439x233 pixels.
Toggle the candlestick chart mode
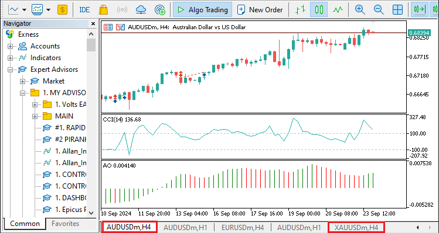click(x=319, y=10)
